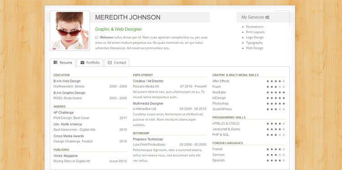342x170 pixels.
Task: Click the last star in QuarkXPress rating
Action: click(284, 109)
